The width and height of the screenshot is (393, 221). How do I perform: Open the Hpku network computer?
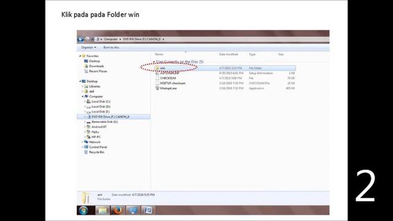(95, 132)
